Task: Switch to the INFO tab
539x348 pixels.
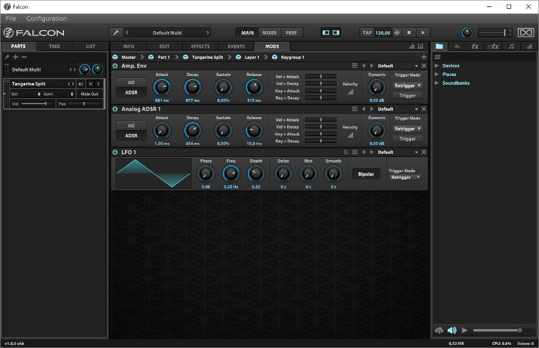Action: pyautogui.click(x=129, y=46)
